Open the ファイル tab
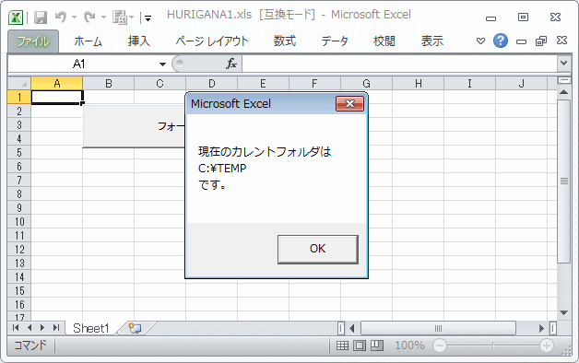579x363 pixels. (x=33, y=41)
